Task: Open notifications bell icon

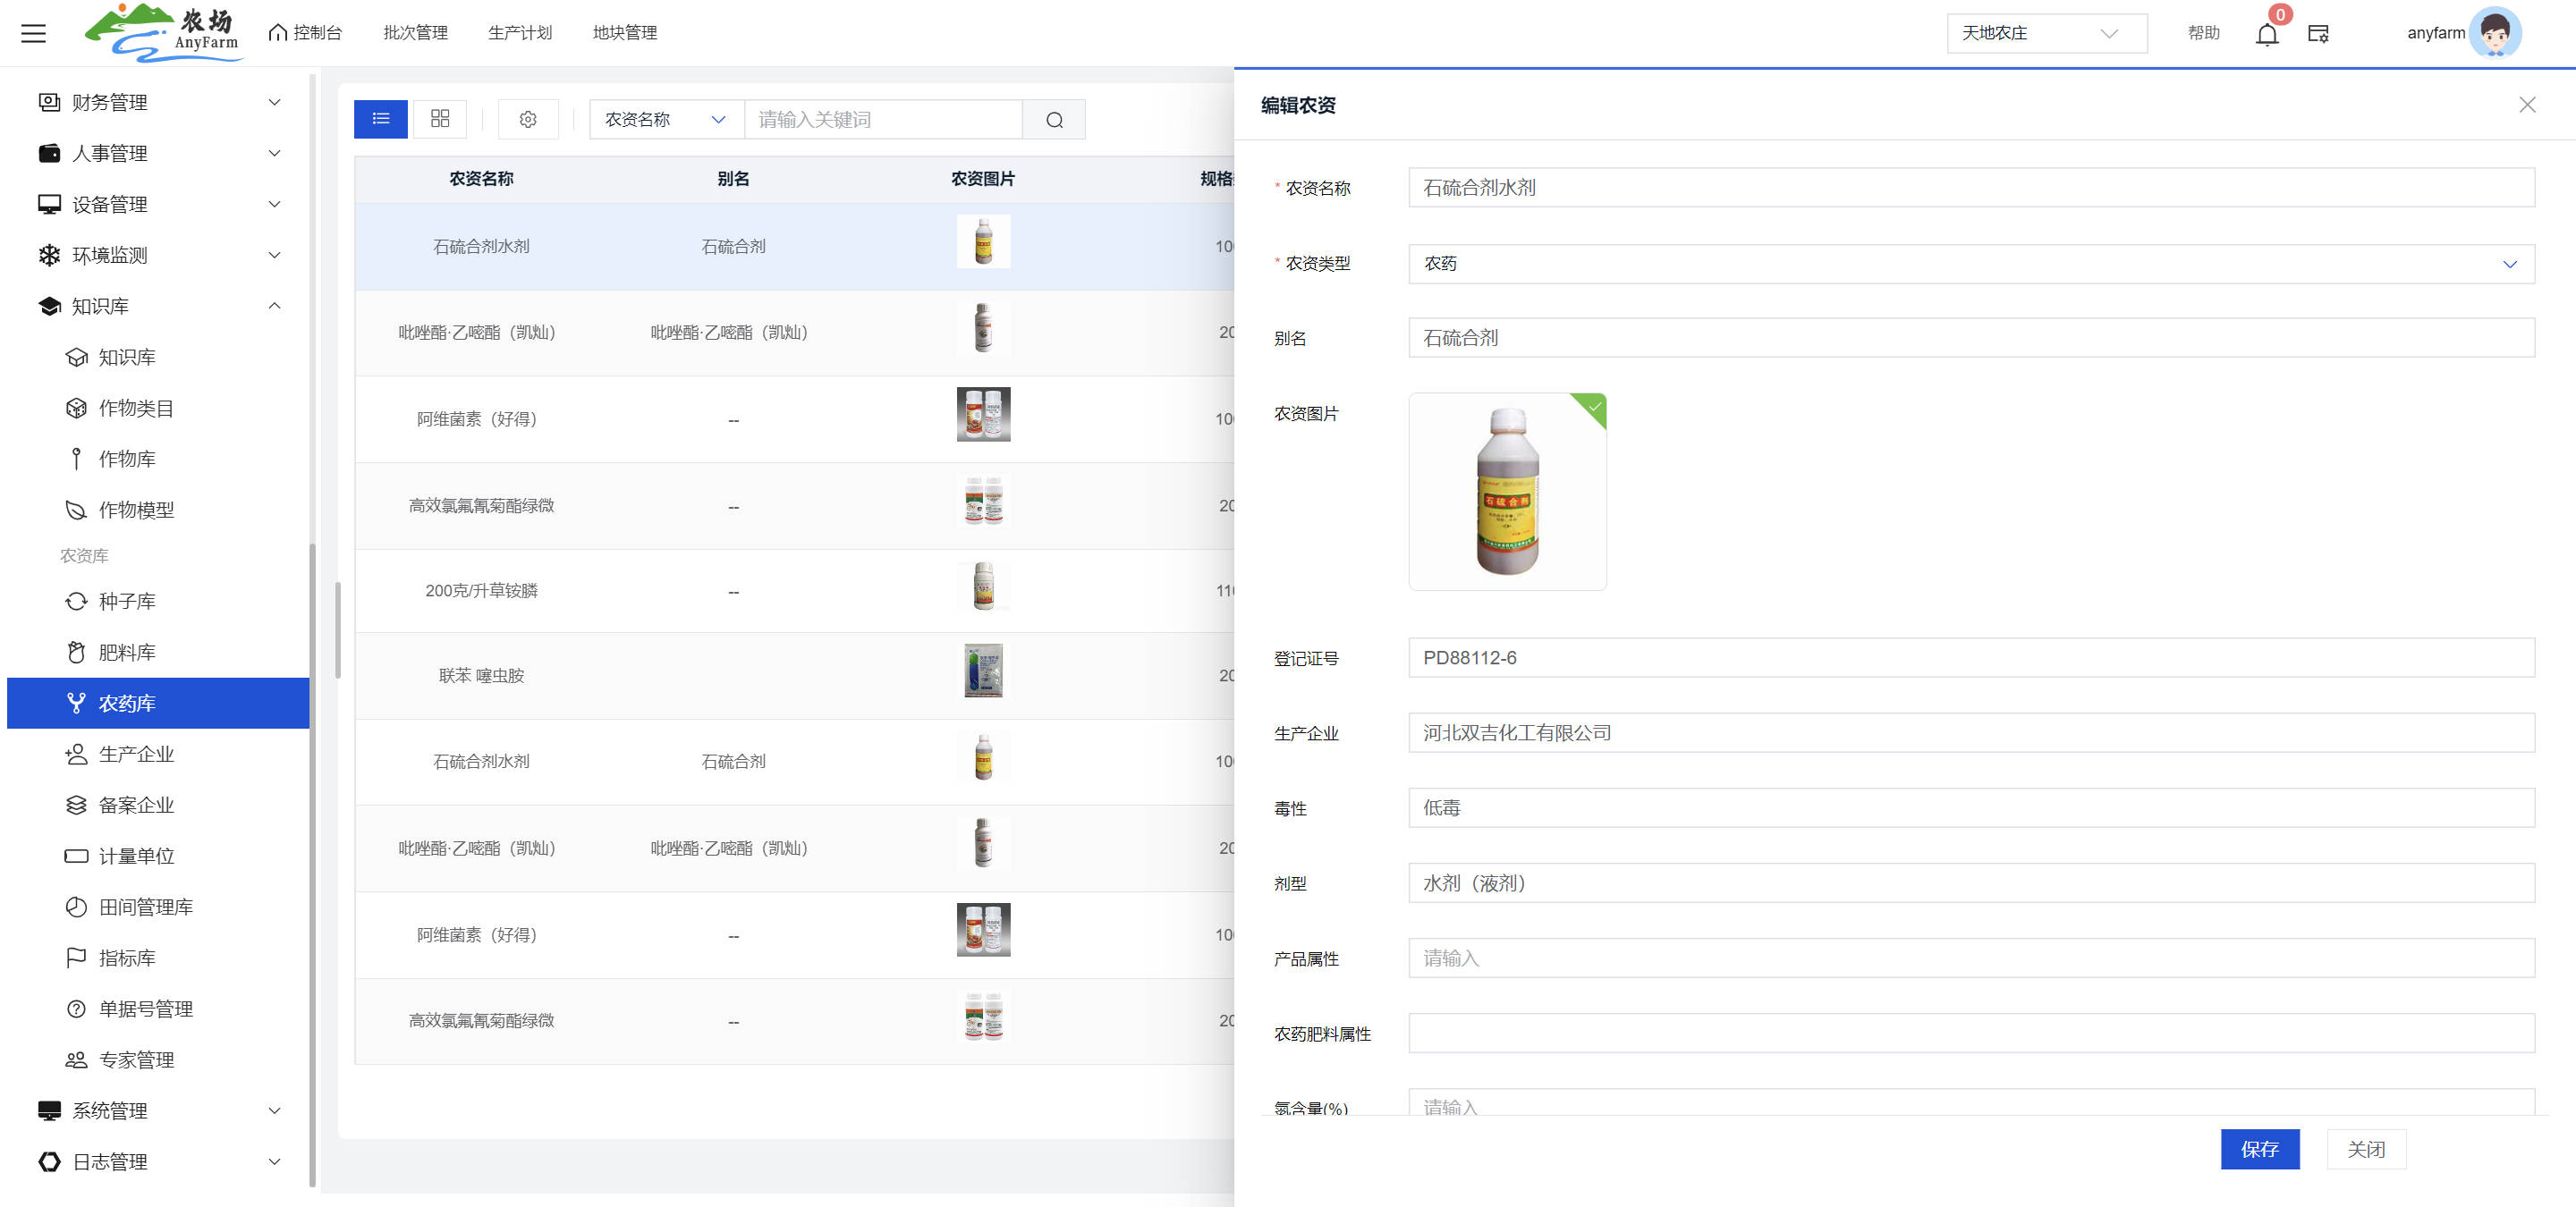Action: [2266, 35]
